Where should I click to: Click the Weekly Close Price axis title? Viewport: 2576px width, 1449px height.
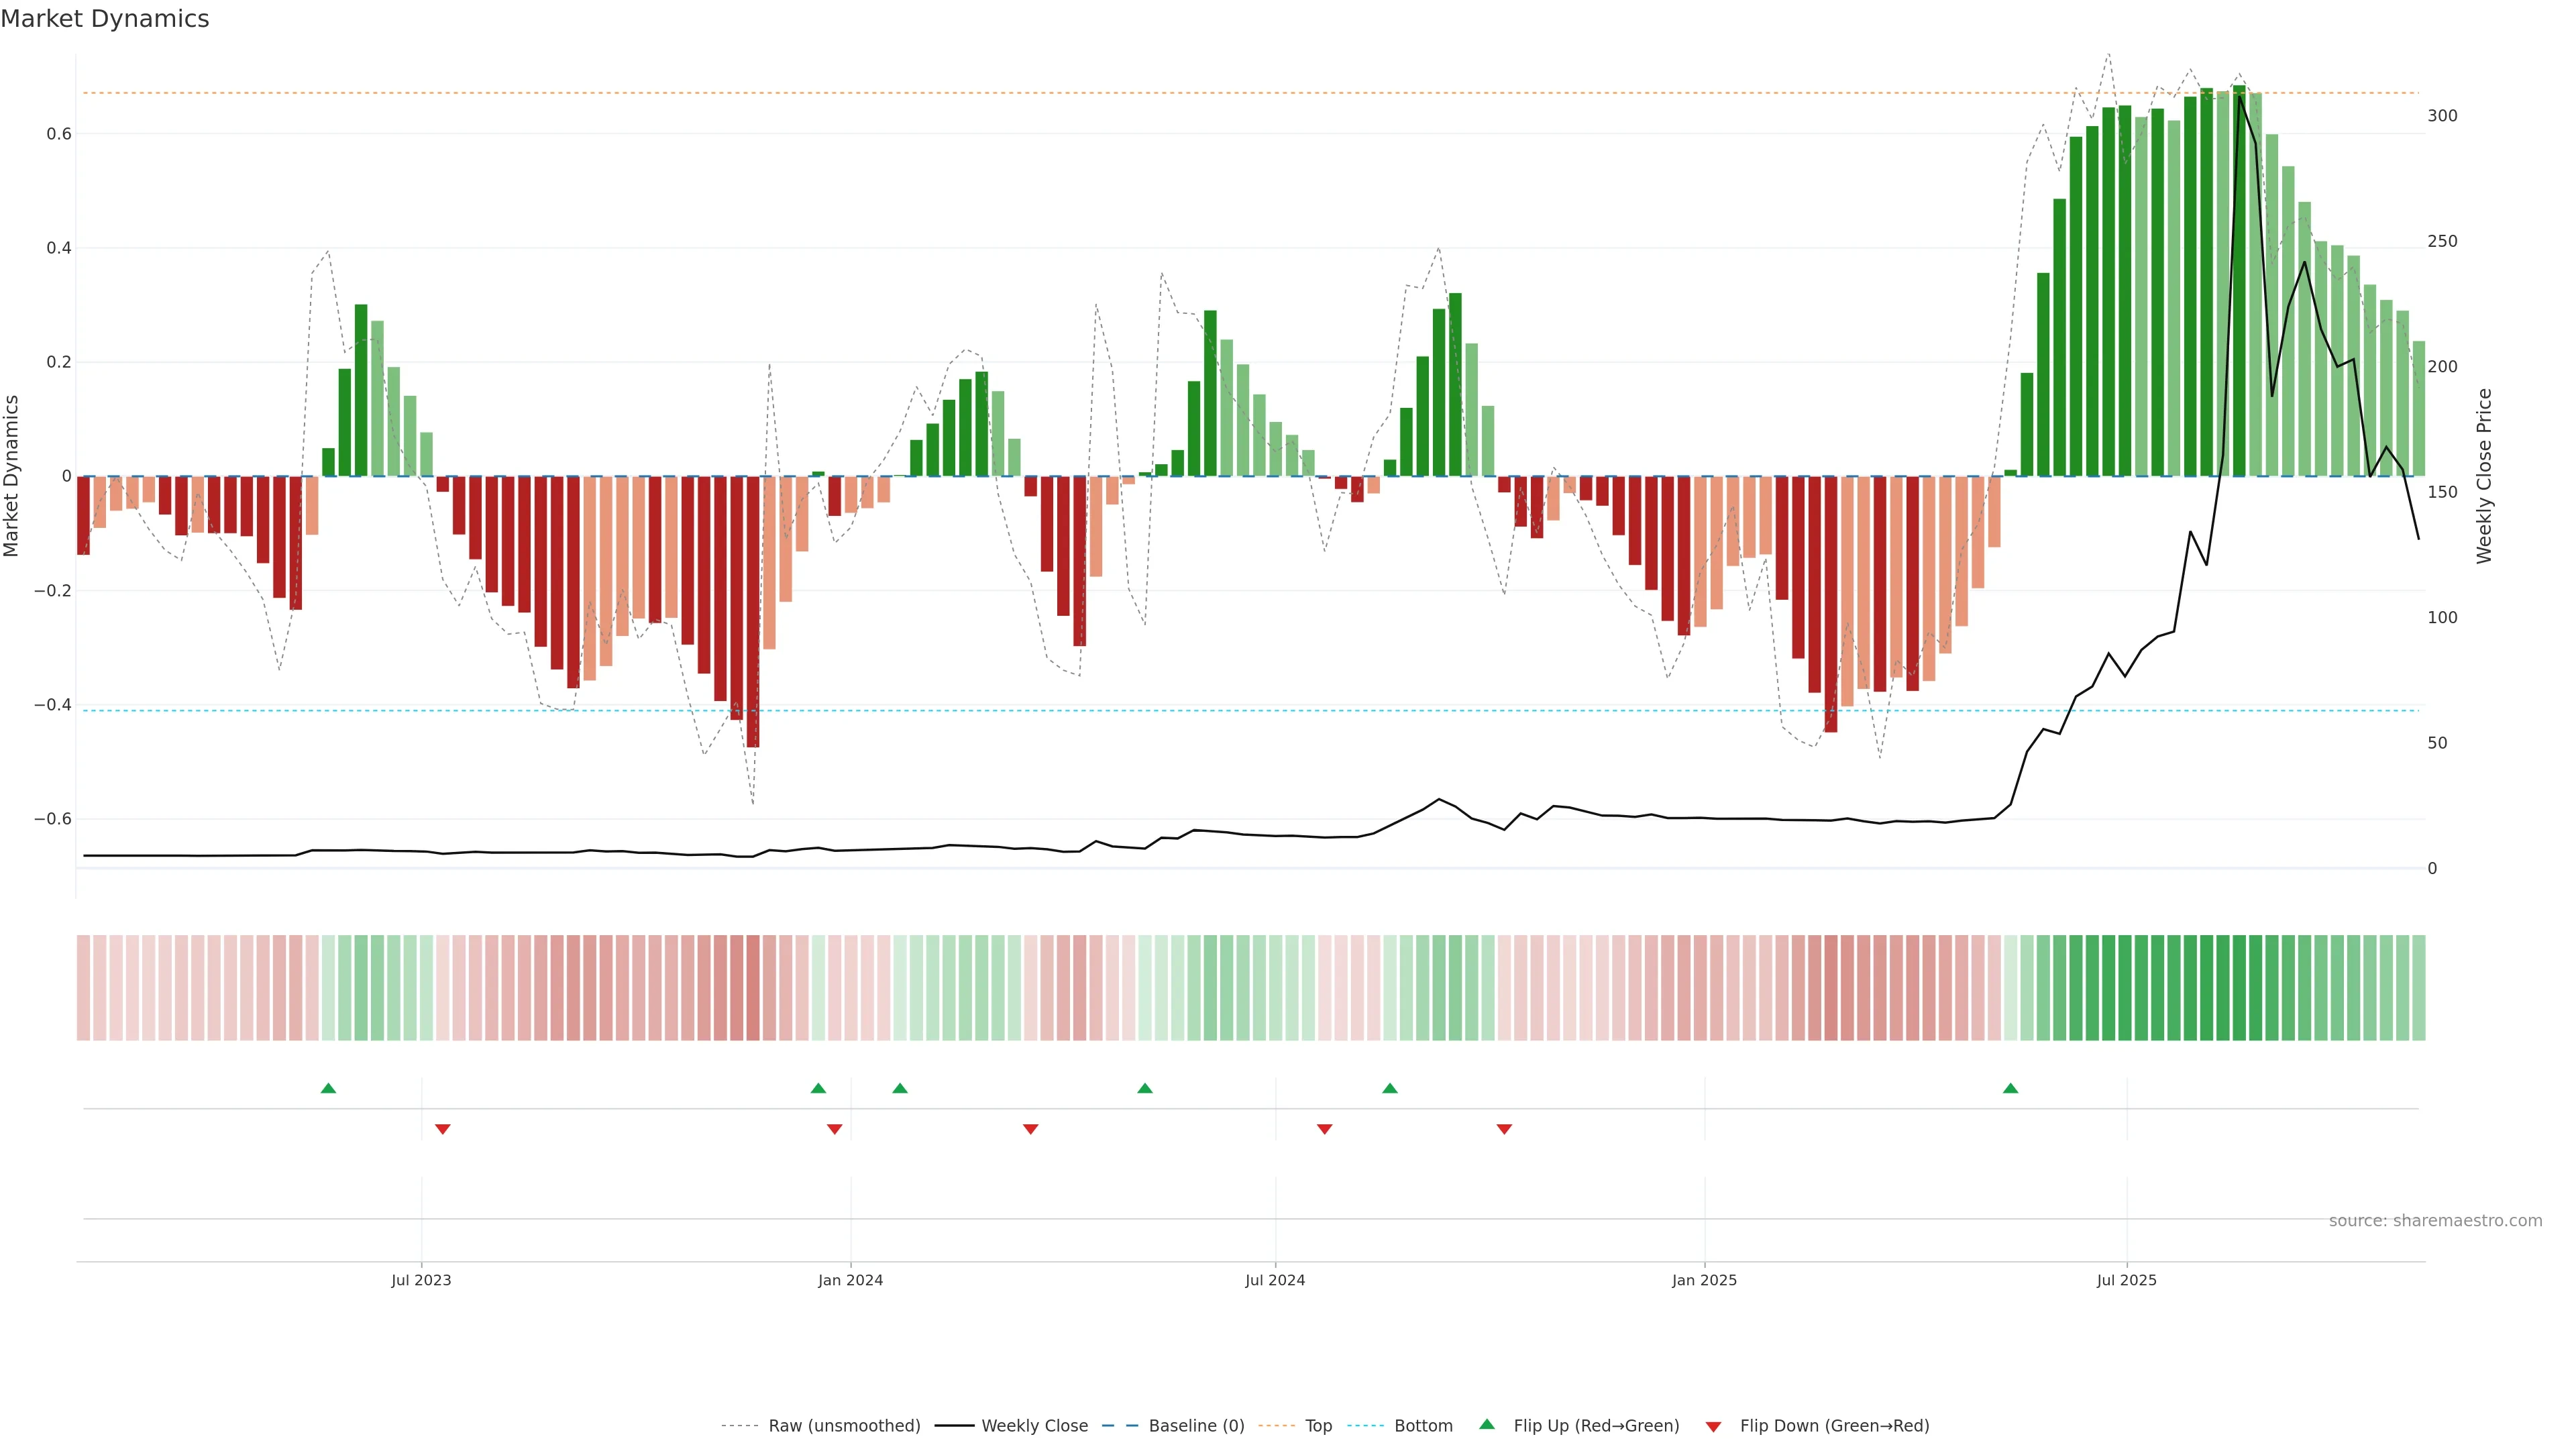click(x=2484, y=476)
